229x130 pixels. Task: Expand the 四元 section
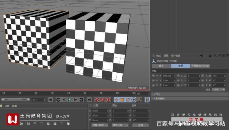pos(190,94)
